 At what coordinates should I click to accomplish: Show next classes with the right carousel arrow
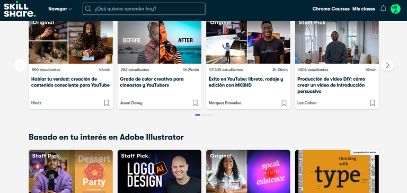pyautogui.click(x=387, y=65)
